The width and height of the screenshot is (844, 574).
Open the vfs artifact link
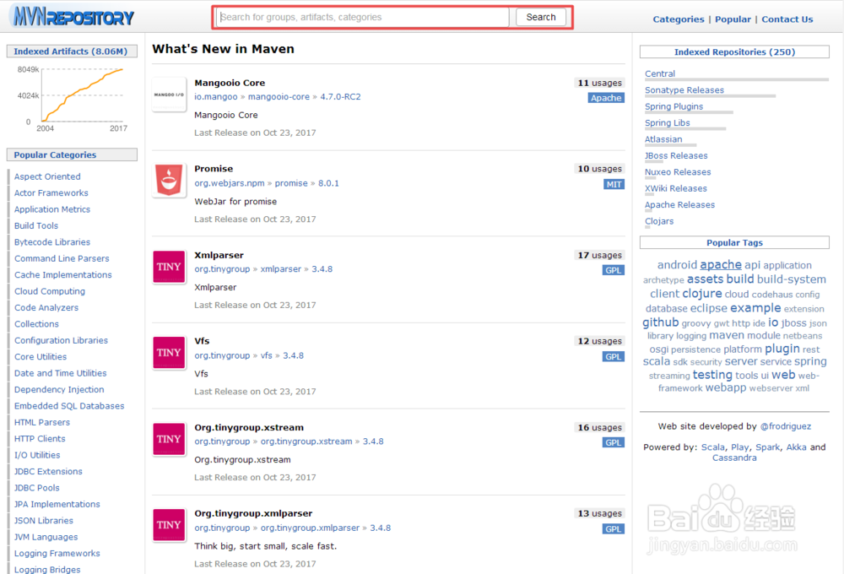point(267,355)
